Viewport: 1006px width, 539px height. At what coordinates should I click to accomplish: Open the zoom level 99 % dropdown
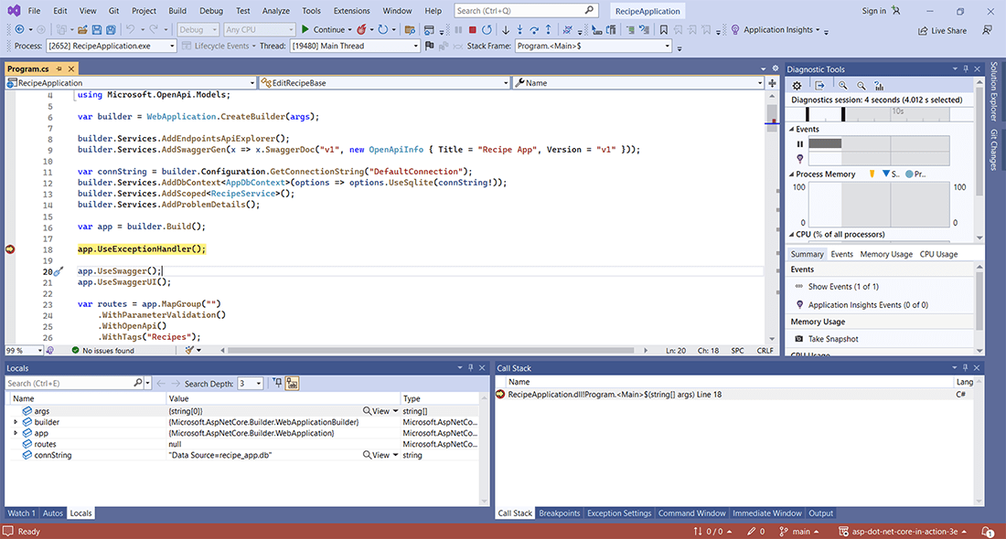[25, 351]
